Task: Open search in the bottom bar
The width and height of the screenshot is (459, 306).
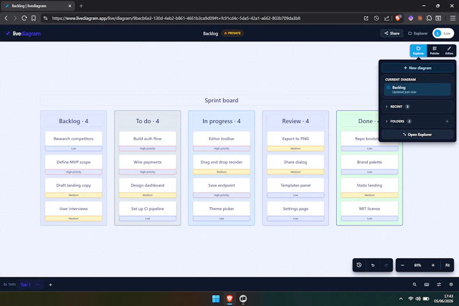Action: (414, 284)
